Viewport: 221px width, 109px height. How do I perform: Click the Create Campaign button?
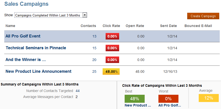point(203,16)
